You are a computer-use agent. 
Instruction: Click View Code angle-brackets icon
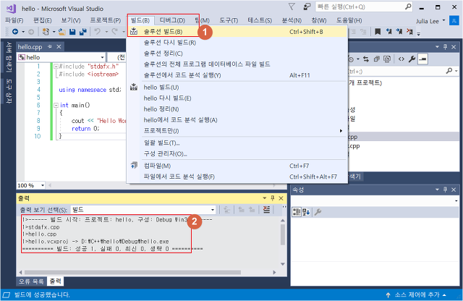pos(402,59)
